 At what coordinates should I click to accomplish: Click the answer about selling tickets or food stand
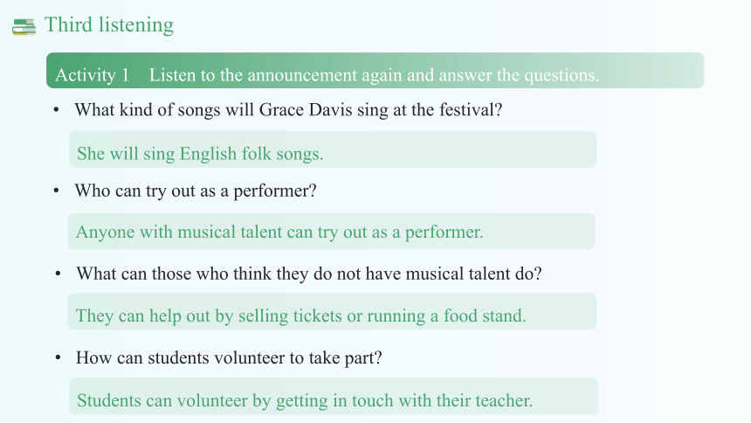tap(300, 316)
